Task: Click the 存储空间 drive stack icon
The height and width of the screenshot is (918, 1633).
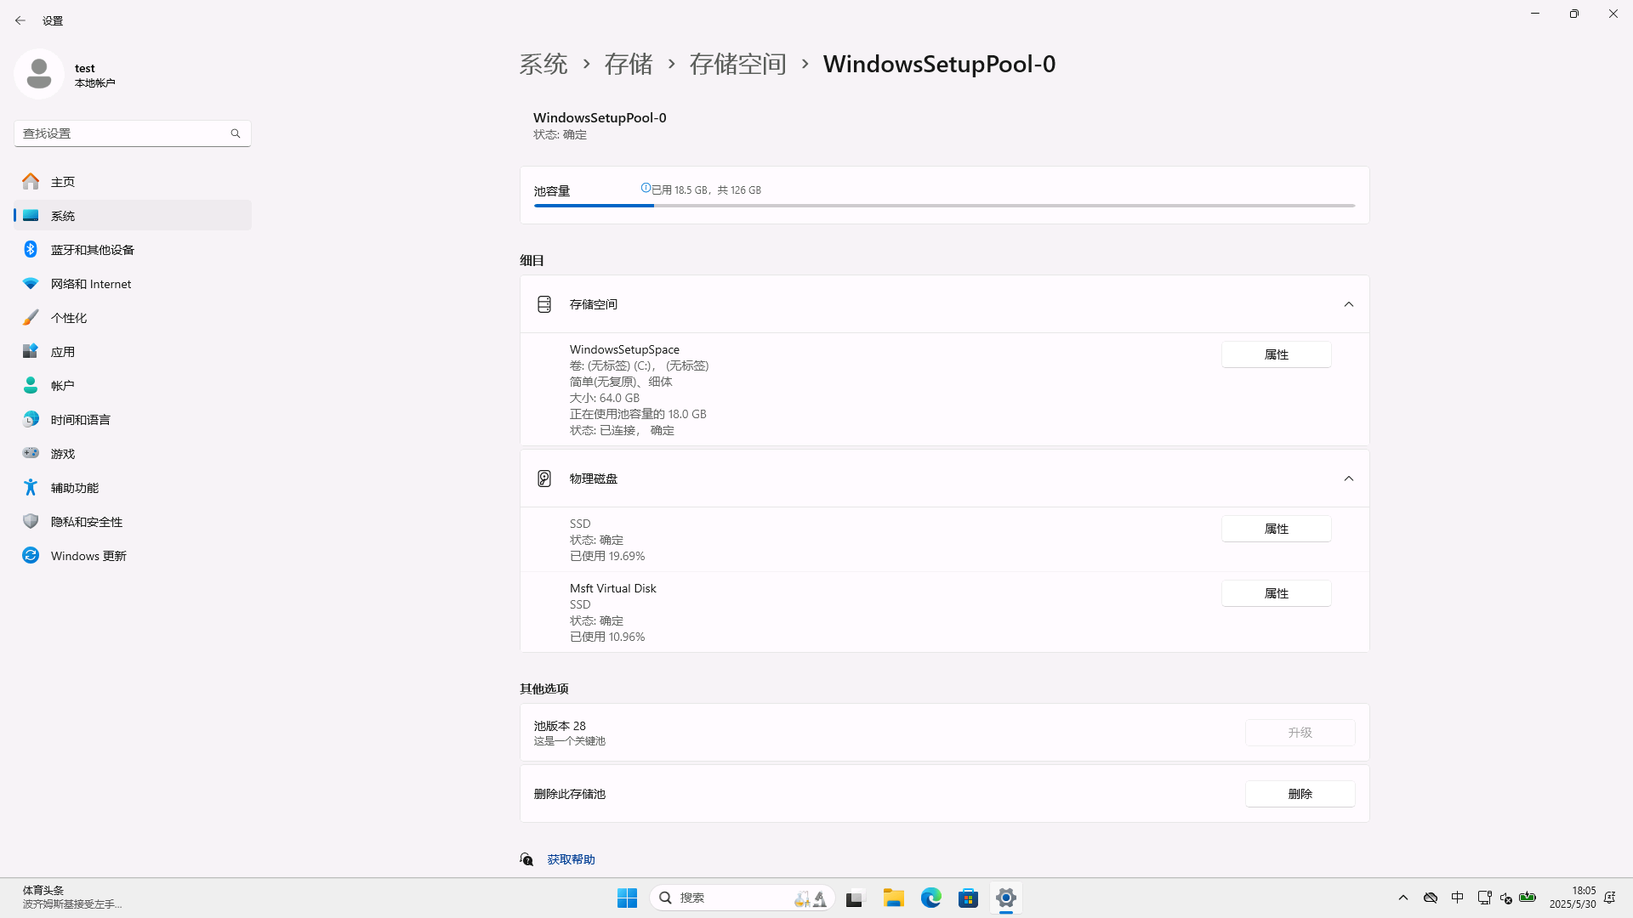Action: [544, 304]
